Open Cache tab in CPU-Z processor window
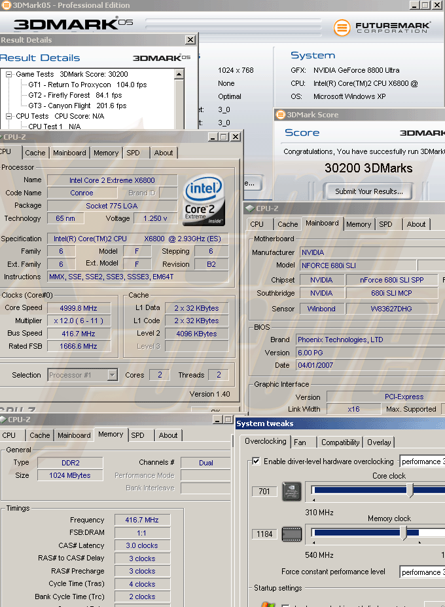 click(35, 153)
